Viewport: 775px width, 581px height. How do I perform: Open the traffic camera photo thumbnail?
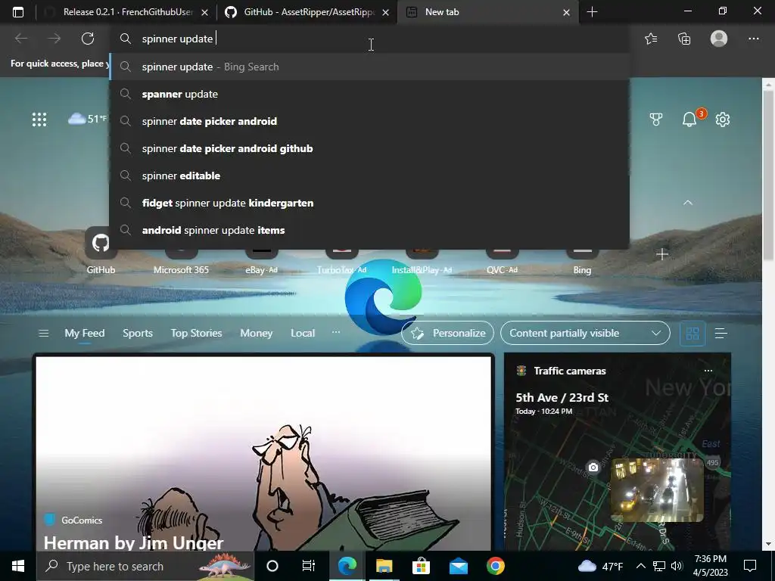point(657,489)
